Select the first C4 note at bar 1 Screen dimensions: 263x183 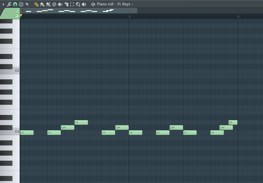click(27, 133)
